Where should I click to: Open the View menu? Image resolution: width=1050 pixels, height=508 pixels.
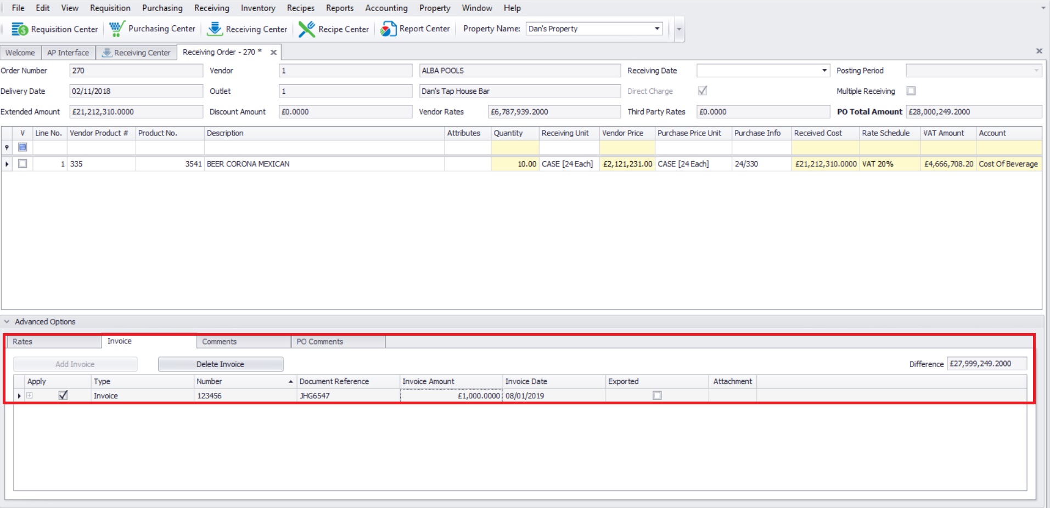[x=70, y=8]
